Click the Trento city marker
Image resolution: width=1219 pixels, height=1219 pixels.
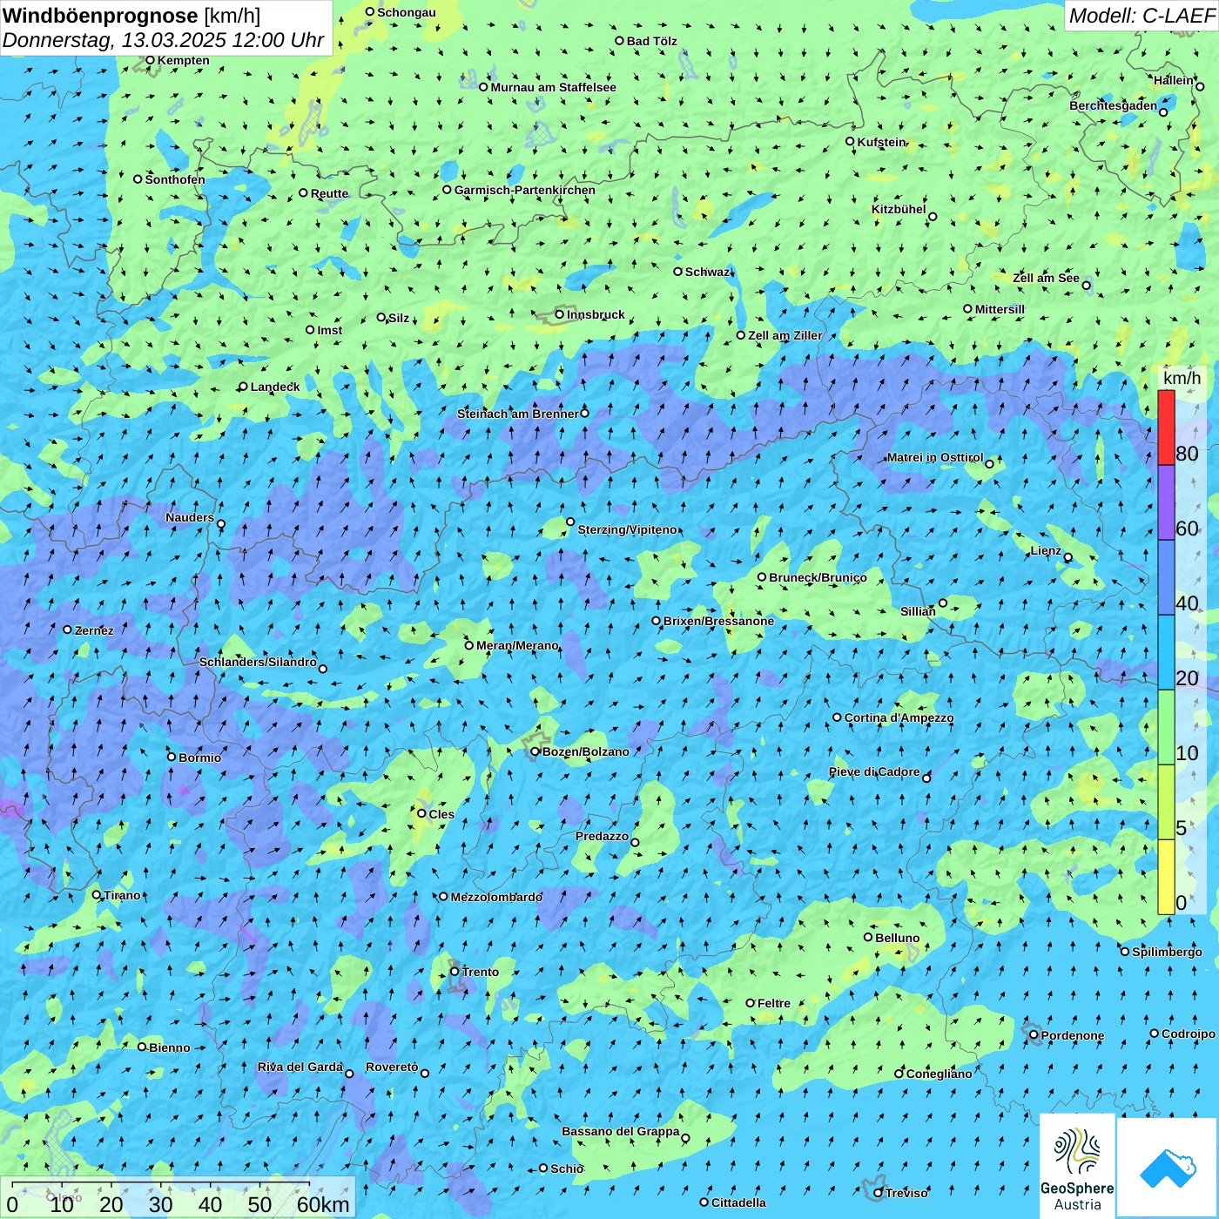(x=455, y=972)
